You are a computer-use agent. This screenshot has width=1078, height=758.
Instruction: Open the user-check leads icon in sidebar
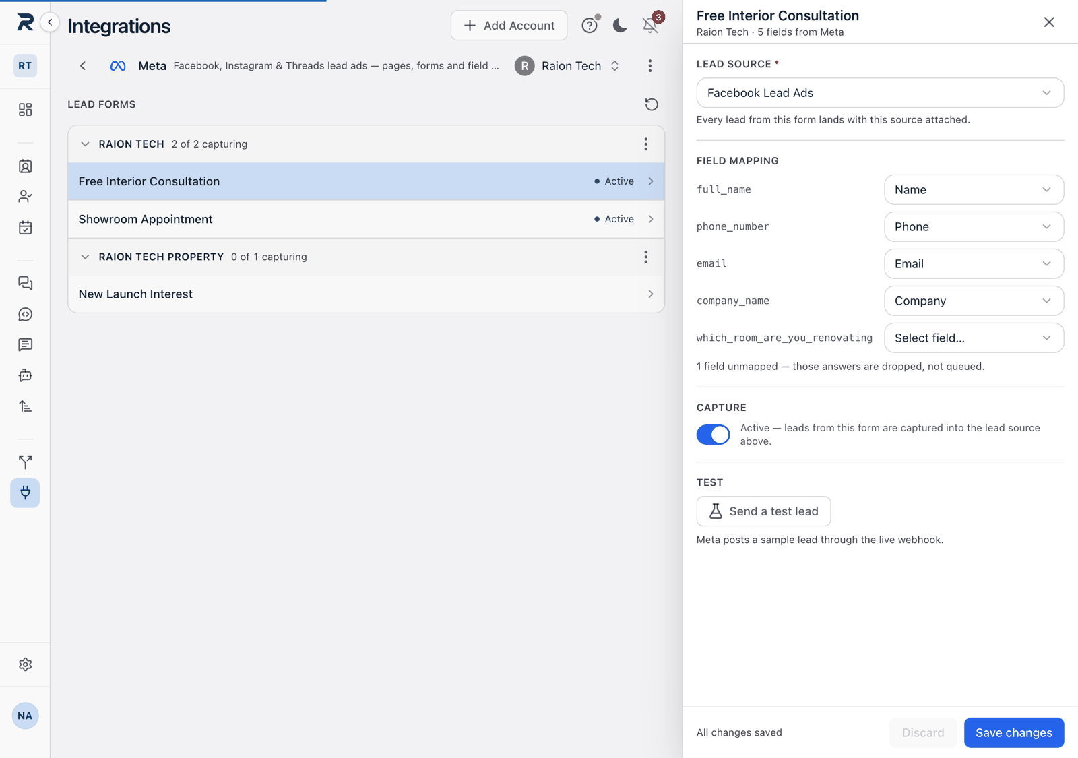tap(25, 197)
